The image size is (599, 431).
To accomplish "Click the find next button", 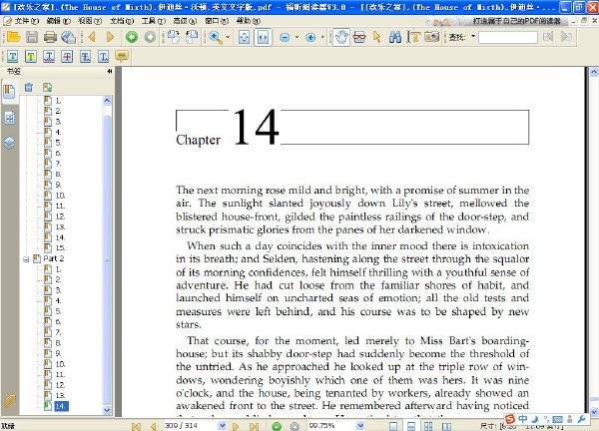I will (566, 37).
